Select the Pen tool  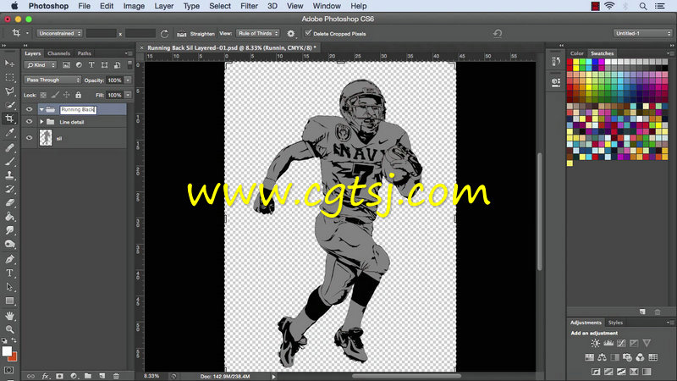(9, 259)
